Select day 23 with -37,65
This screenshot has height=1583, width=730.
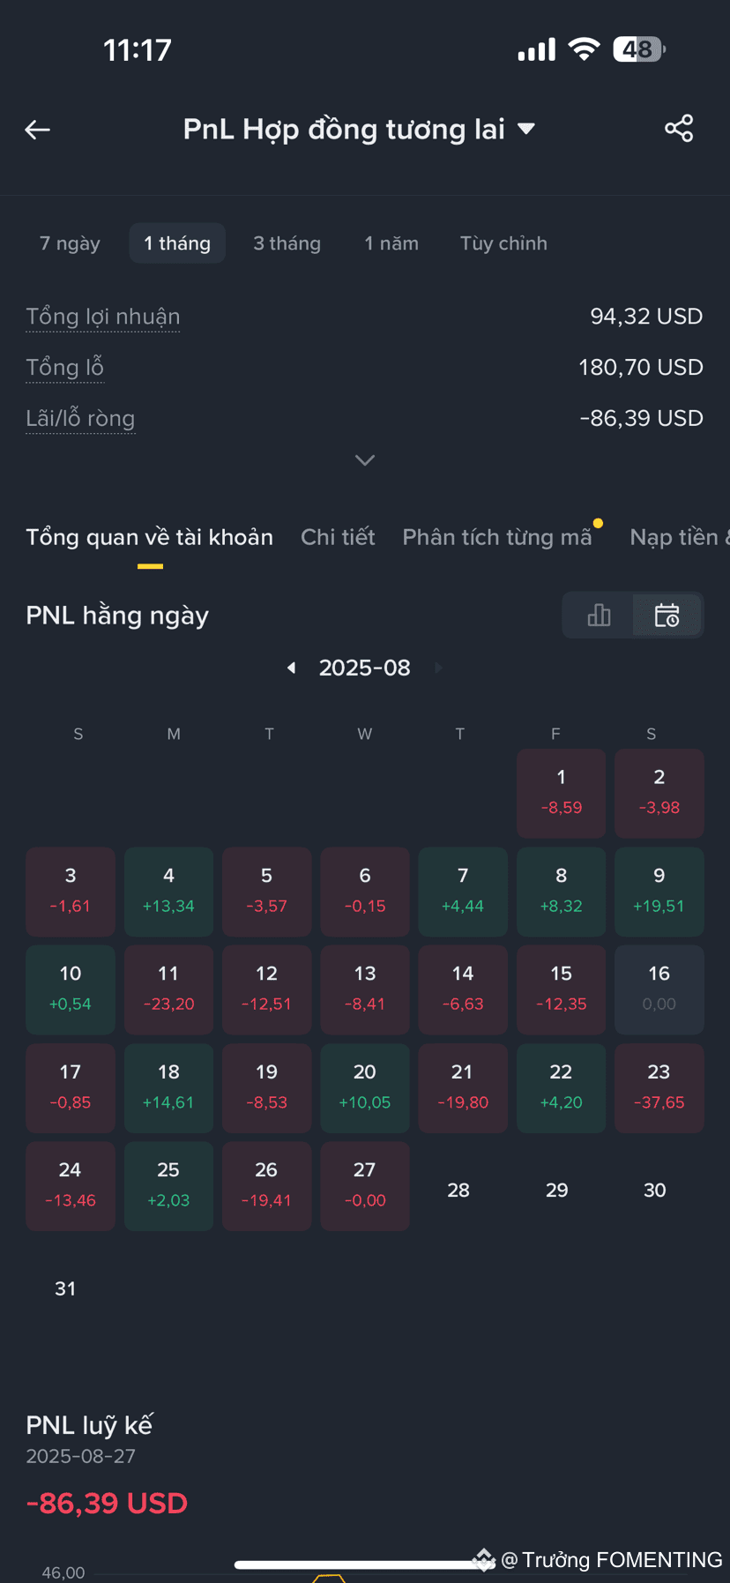(x=659, y=1088)
